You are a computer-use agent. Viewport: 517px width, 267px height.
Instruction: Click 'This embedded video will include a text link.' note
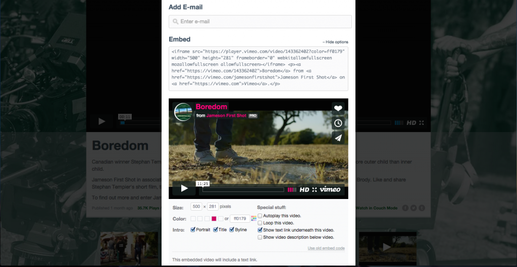point(215,260)
